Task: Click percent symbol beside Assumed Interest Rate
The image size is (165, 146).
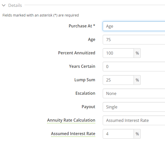Action: [x=137, y=134]
